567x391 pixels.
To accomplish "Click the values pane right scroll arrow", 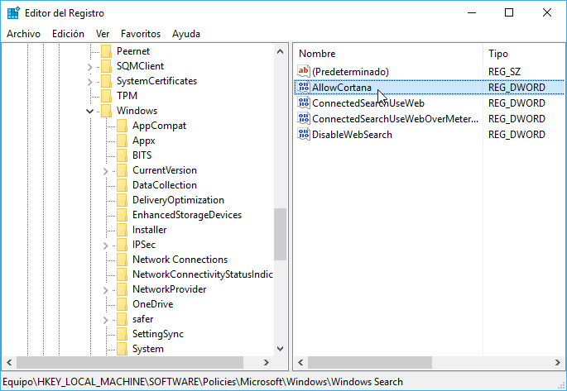I will pos(557,362).
